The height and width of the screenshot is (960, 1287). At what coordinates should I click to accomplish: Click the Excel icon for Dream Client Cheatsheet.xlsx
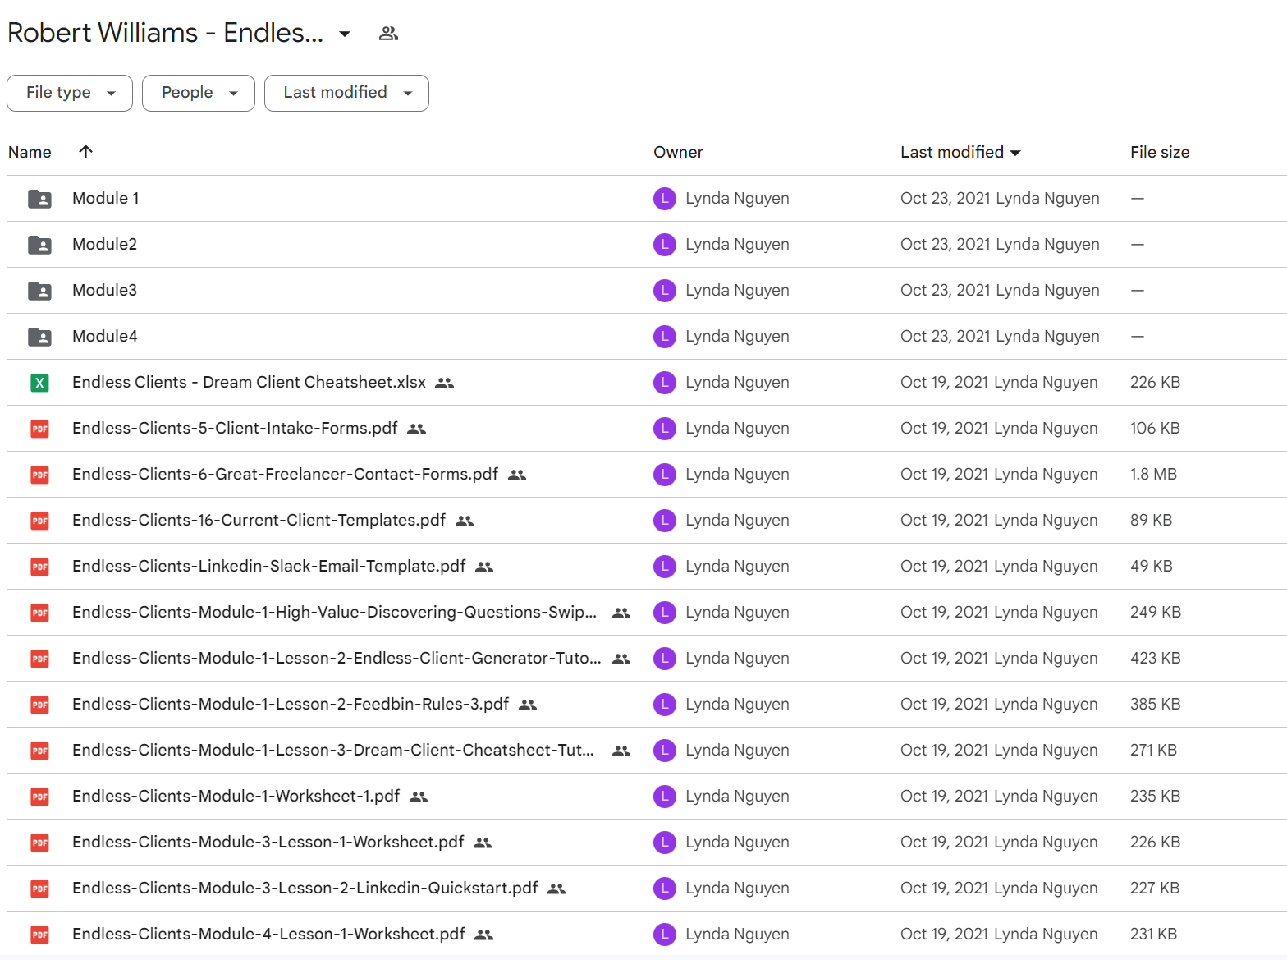click(x=39, y=383)
